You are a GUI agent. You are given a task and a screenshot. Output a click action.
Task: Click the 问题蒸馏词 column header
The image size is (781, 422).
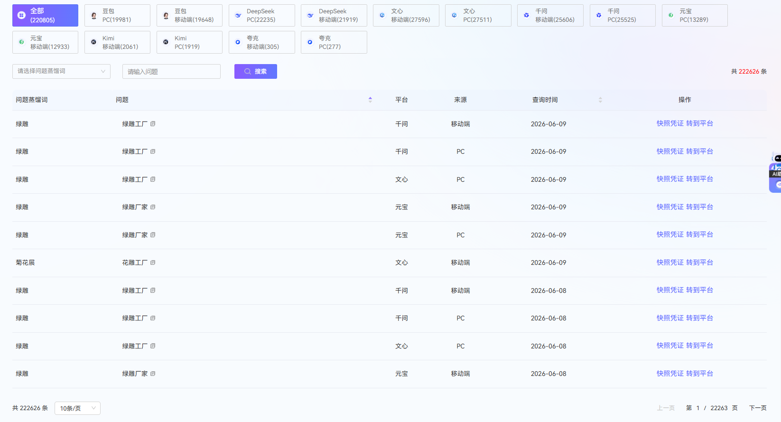[x=32, y=100]
